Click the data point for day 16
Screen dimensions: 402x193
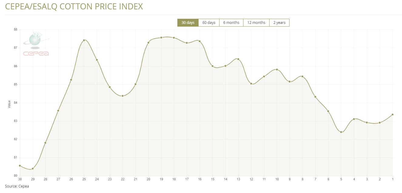[x=199, y=41]
